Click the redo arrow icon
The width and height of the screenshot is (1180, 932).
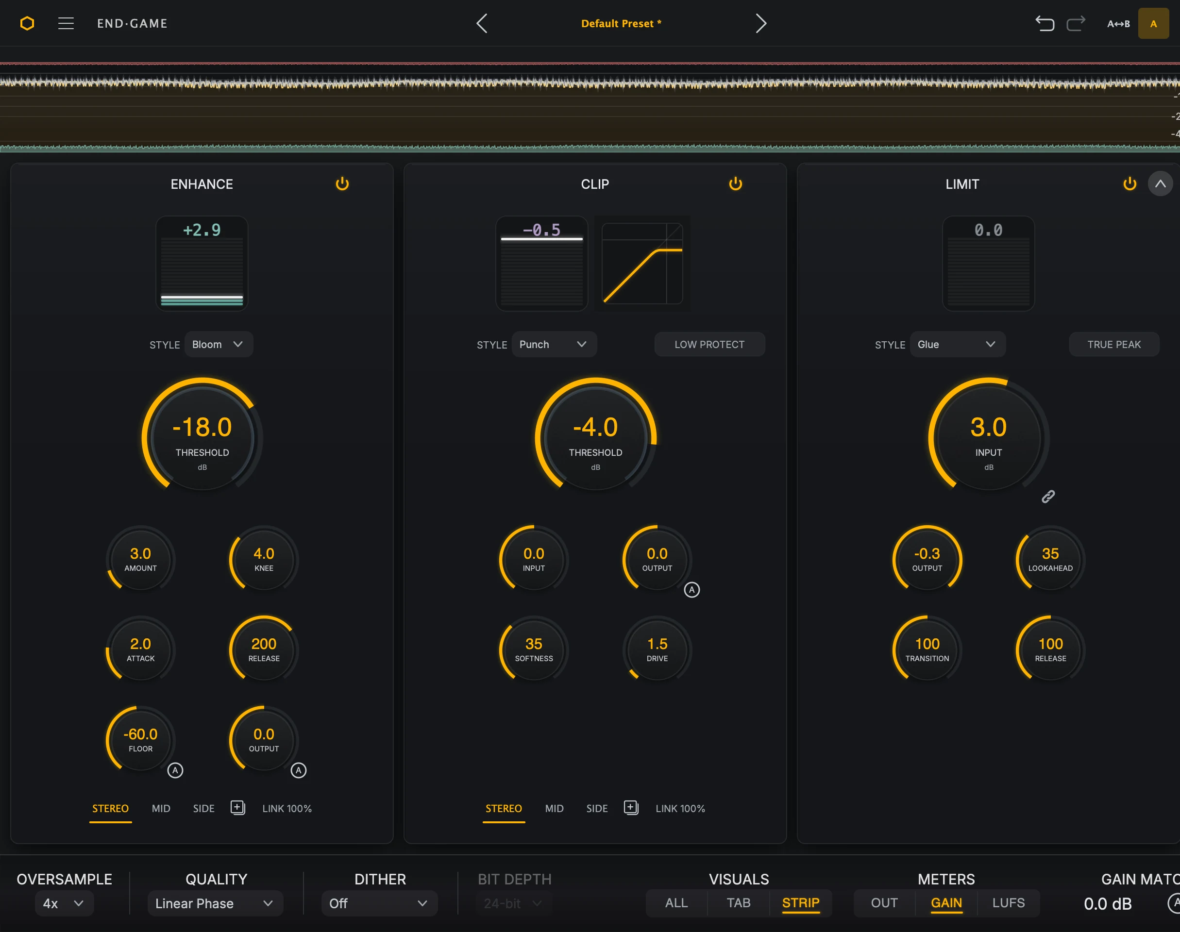[x=1076, y=23]
